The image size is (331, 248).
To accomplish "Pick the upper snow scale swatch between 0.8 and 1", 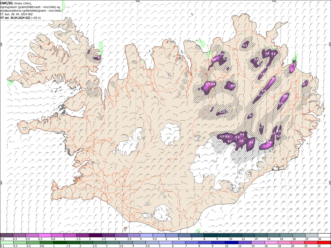I will 57,235.
